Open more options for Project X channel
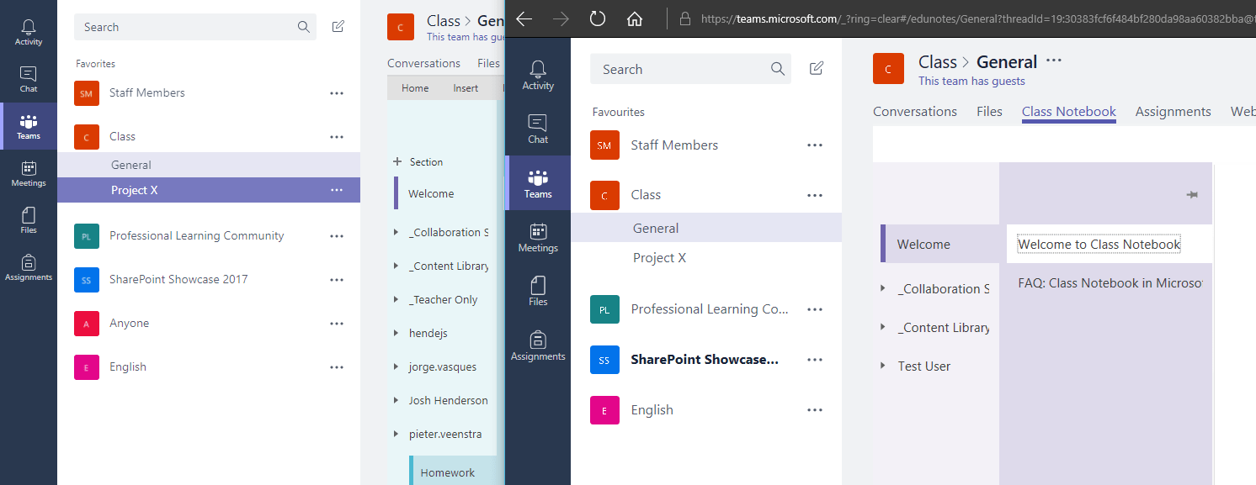 [x=337, y=190]
